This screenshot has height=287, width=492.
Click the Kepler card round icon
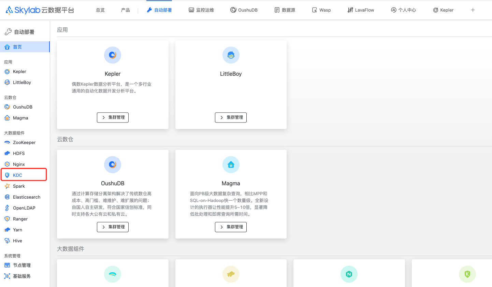click(x=113, y=55)
